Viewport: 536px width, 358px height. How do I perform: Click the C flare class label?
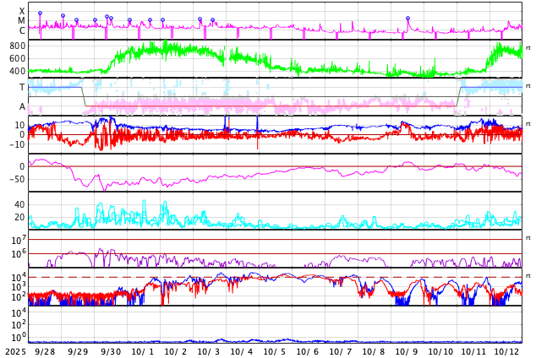tap(22, 30)
